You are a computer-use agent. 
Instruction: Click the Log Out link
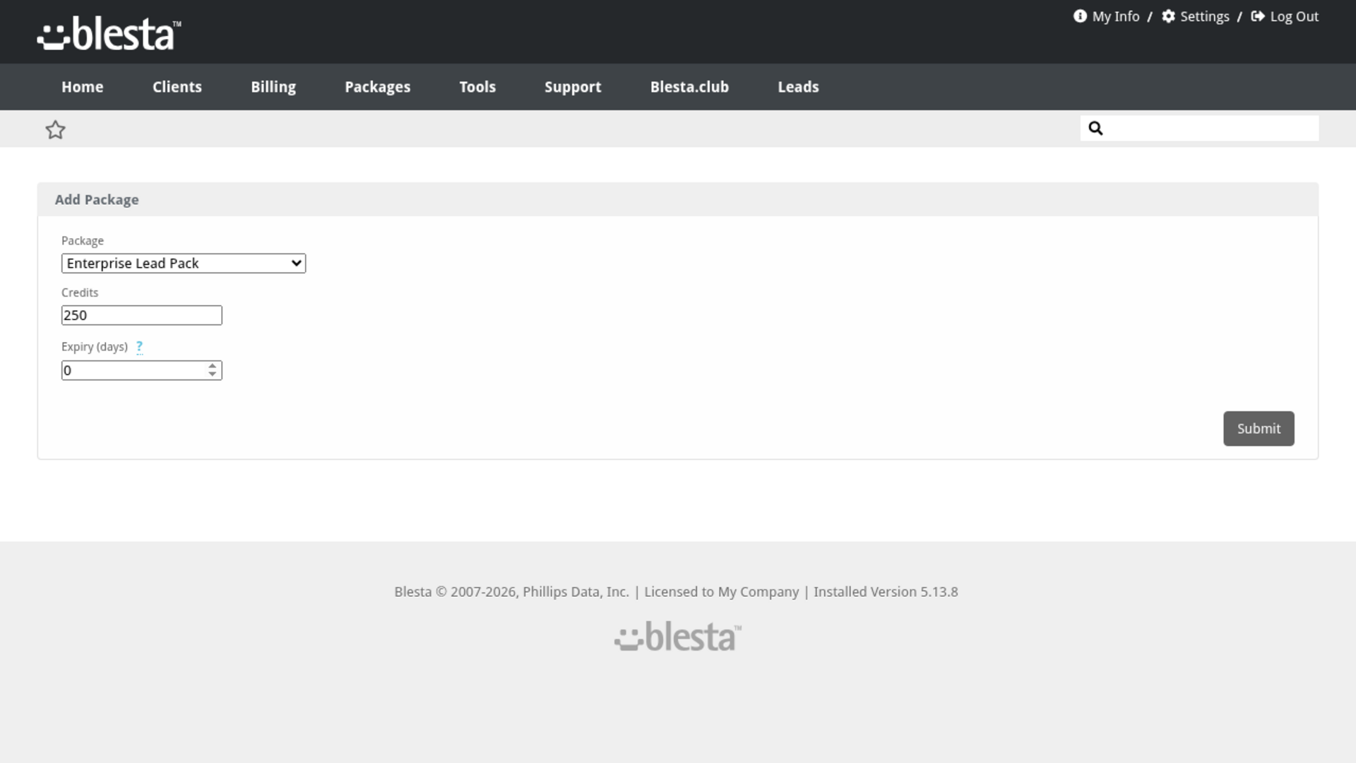(x=1295, y=16)
